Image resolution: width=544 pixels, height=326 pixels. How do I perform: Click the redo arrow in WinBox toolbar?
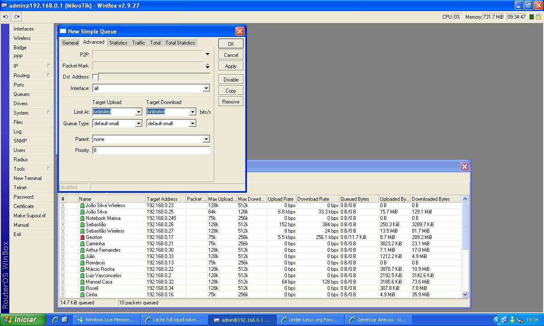coord(17,17)
